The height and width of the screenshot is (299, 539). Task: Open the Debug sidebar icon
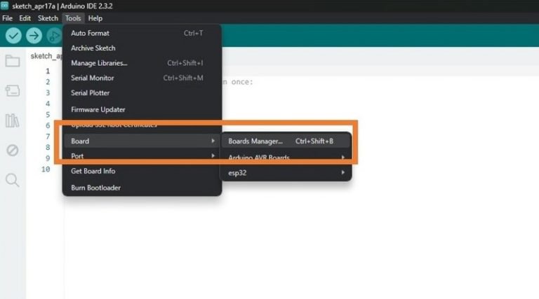click(x=13, y=150)
